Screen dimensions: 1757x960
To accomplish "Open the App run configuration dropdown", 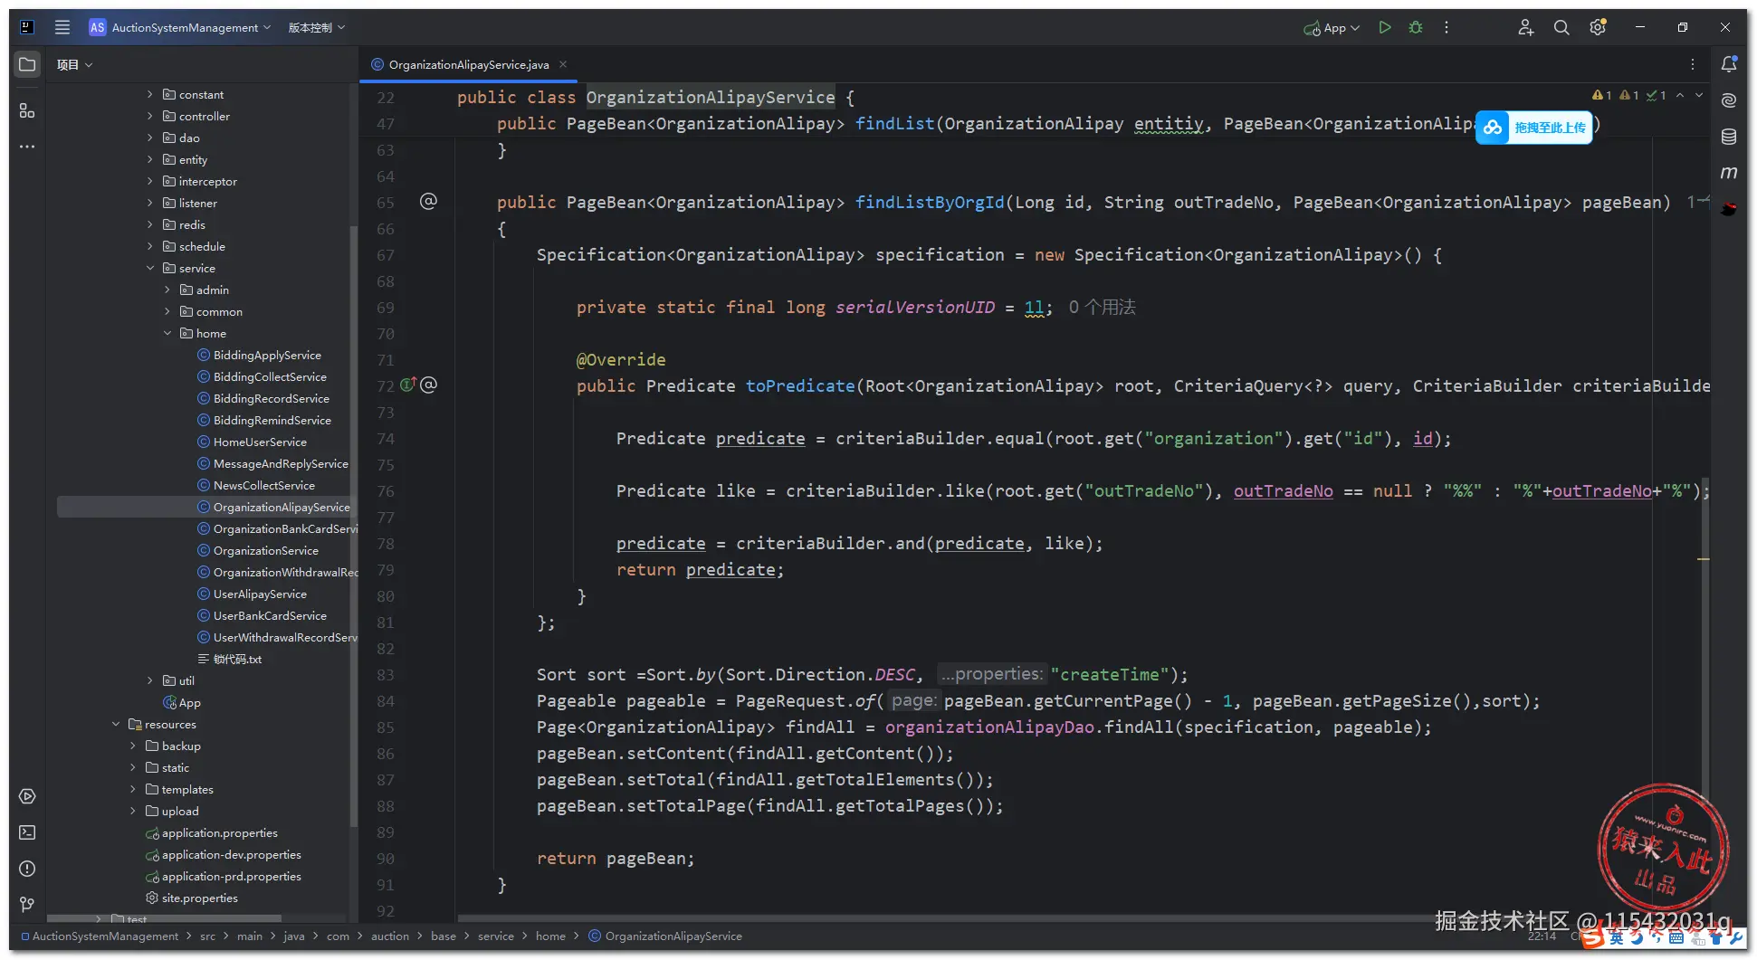I will click(1332, 27).
